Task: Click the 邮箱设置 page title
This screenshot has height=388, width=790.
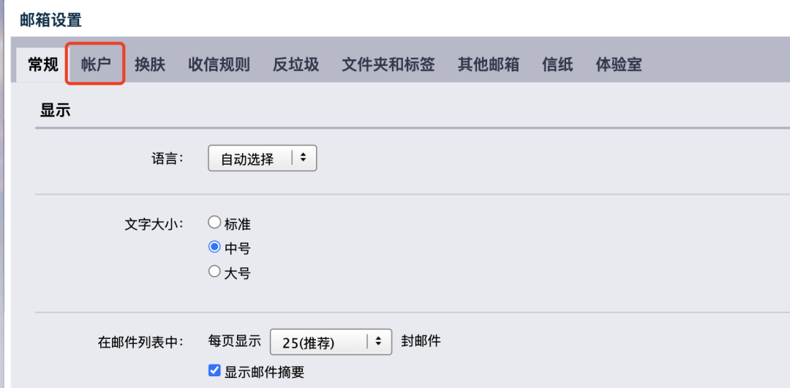Action: [50, 20]
